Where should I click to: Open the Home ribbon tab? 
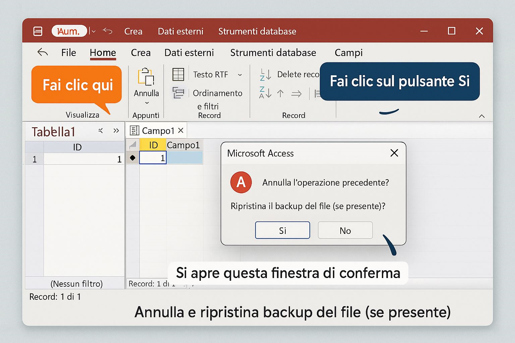[103, 53]
